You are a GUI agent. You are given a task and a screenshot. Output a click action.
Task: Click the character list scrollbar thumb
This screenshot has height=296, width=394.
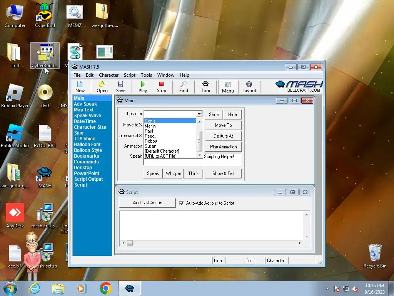pyautogui.click(x=199, y=140)
